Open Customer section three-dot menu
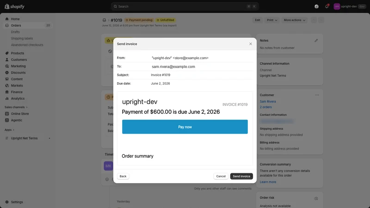 pyautogui.click(x=317, y=95)
